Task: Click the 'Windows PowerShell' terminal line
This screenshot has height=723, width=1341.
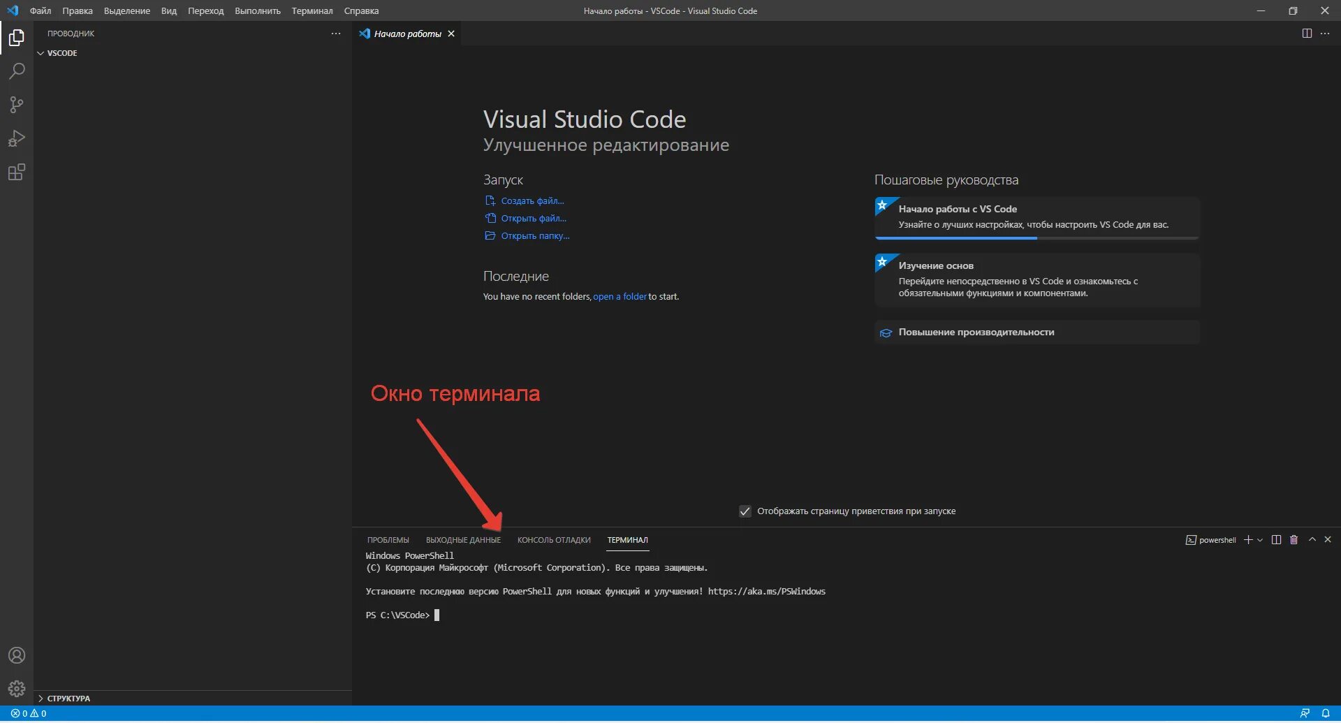Action: tap(410, 556)
